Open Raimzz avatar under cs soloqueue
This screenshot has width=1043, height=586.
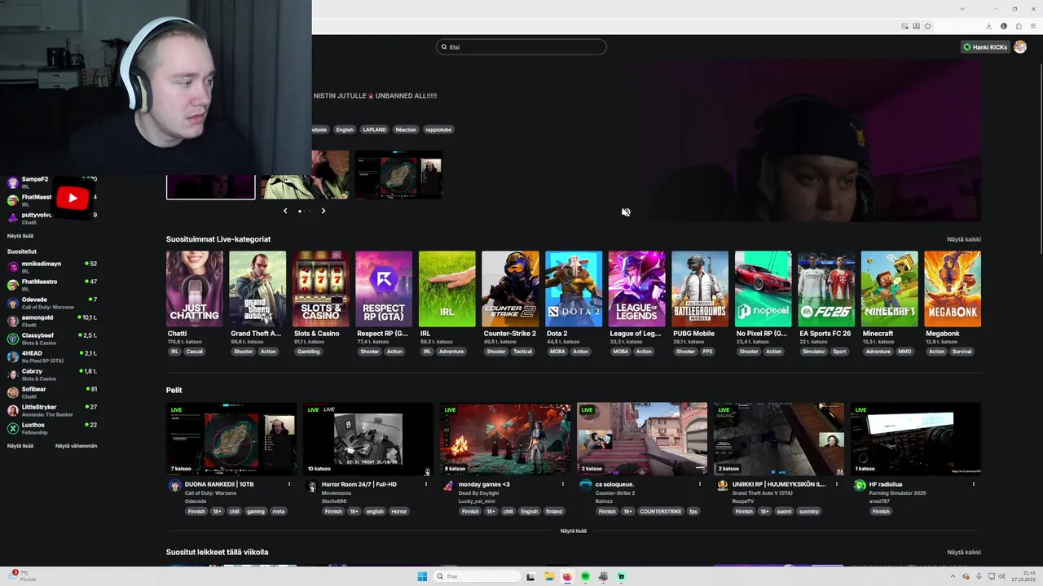(585, 485)
